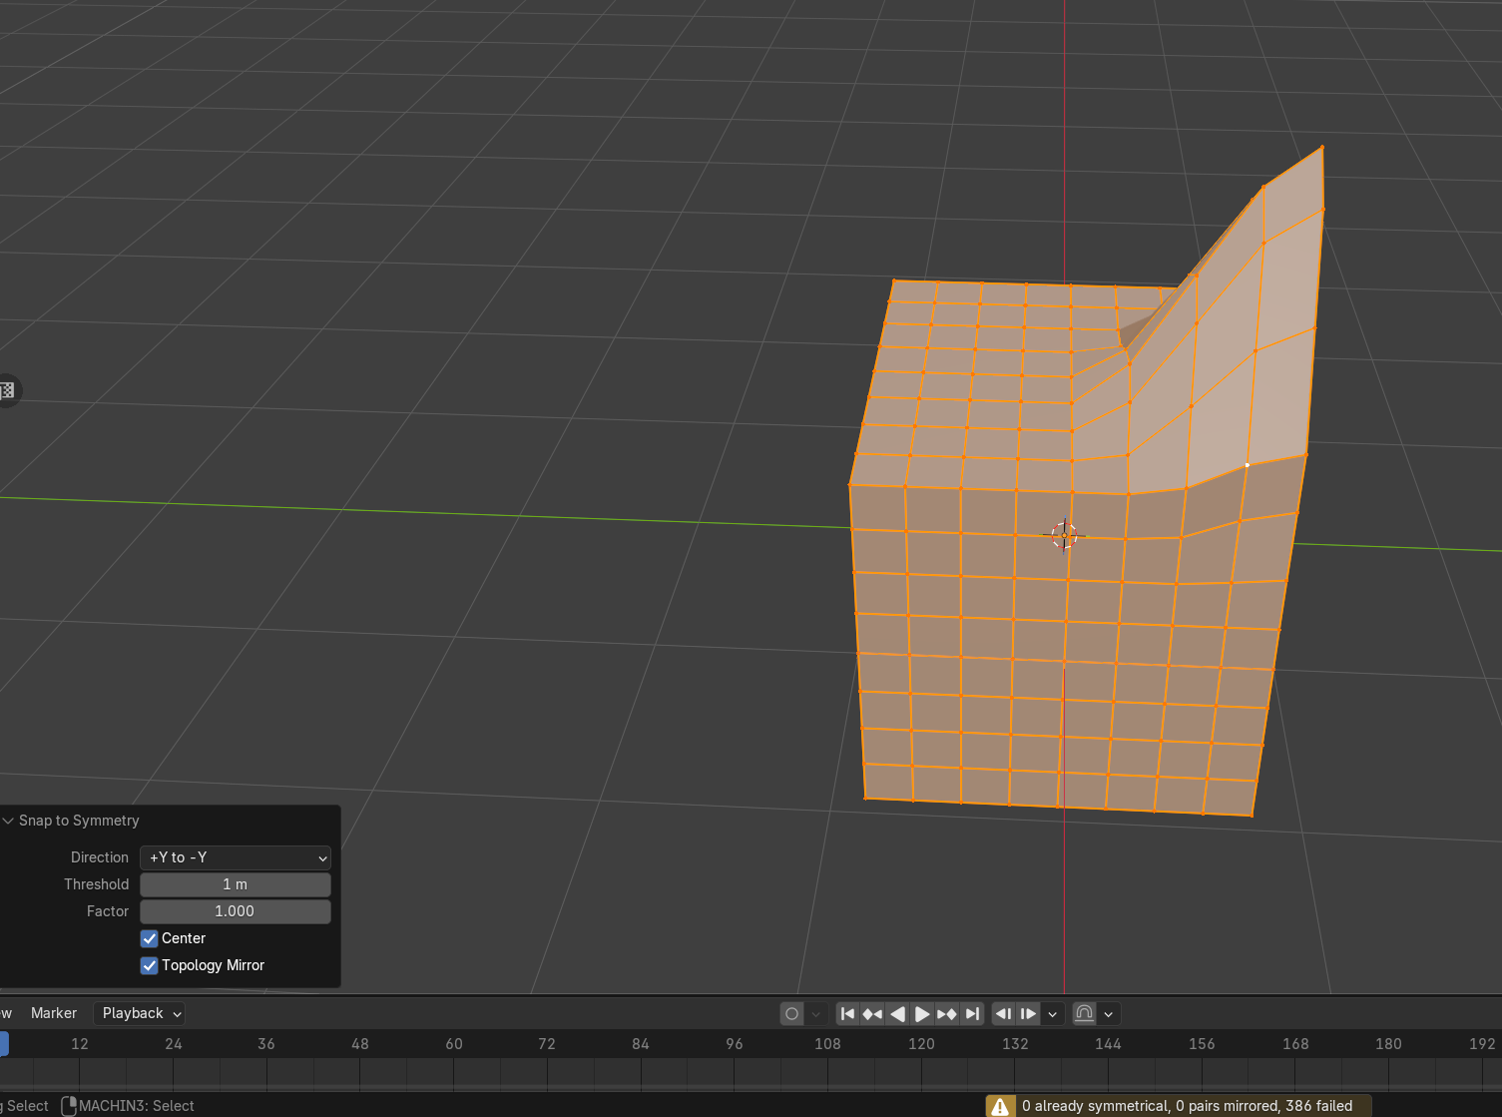Open the frame step options dropdown
The height and width of the screenshot is (1117, 1502).
[1052, 1013]
